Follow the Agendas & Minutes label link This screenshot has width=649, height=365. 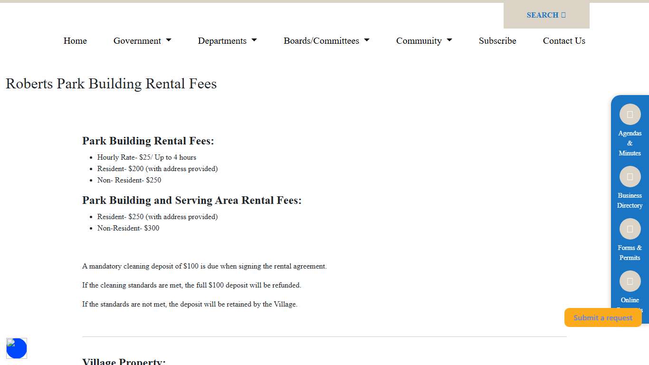(630, 143)
